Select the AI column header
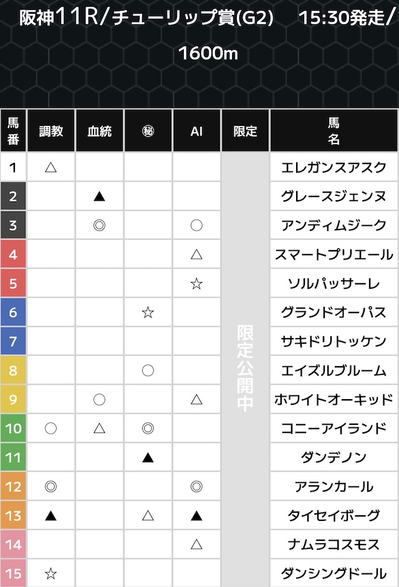 click(x=196, y=131)
